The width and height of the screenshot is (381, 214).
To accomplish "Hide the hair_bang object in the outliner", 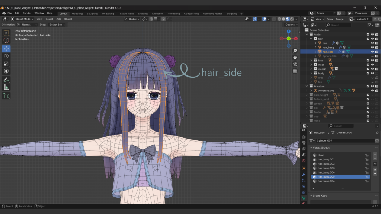I will click(x=372, y=47).
